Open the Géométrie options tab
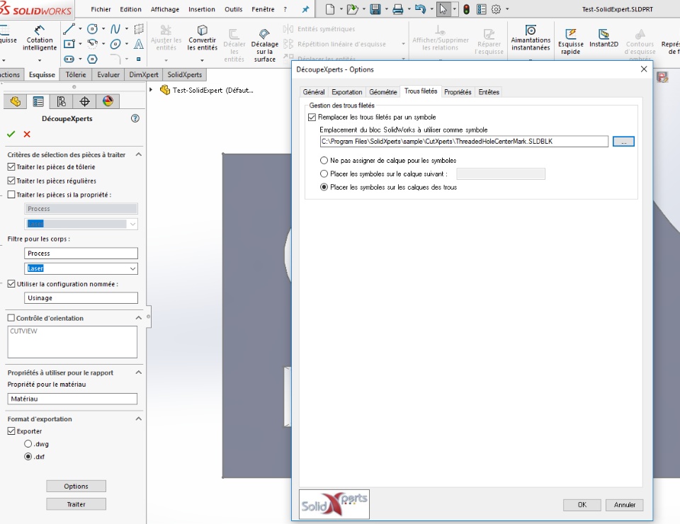 click(383, 92)
